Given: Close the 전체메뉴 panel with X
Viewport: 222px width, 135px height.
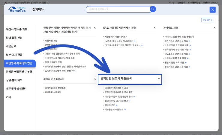Looking at the screenshot, I should pos(213,10).
